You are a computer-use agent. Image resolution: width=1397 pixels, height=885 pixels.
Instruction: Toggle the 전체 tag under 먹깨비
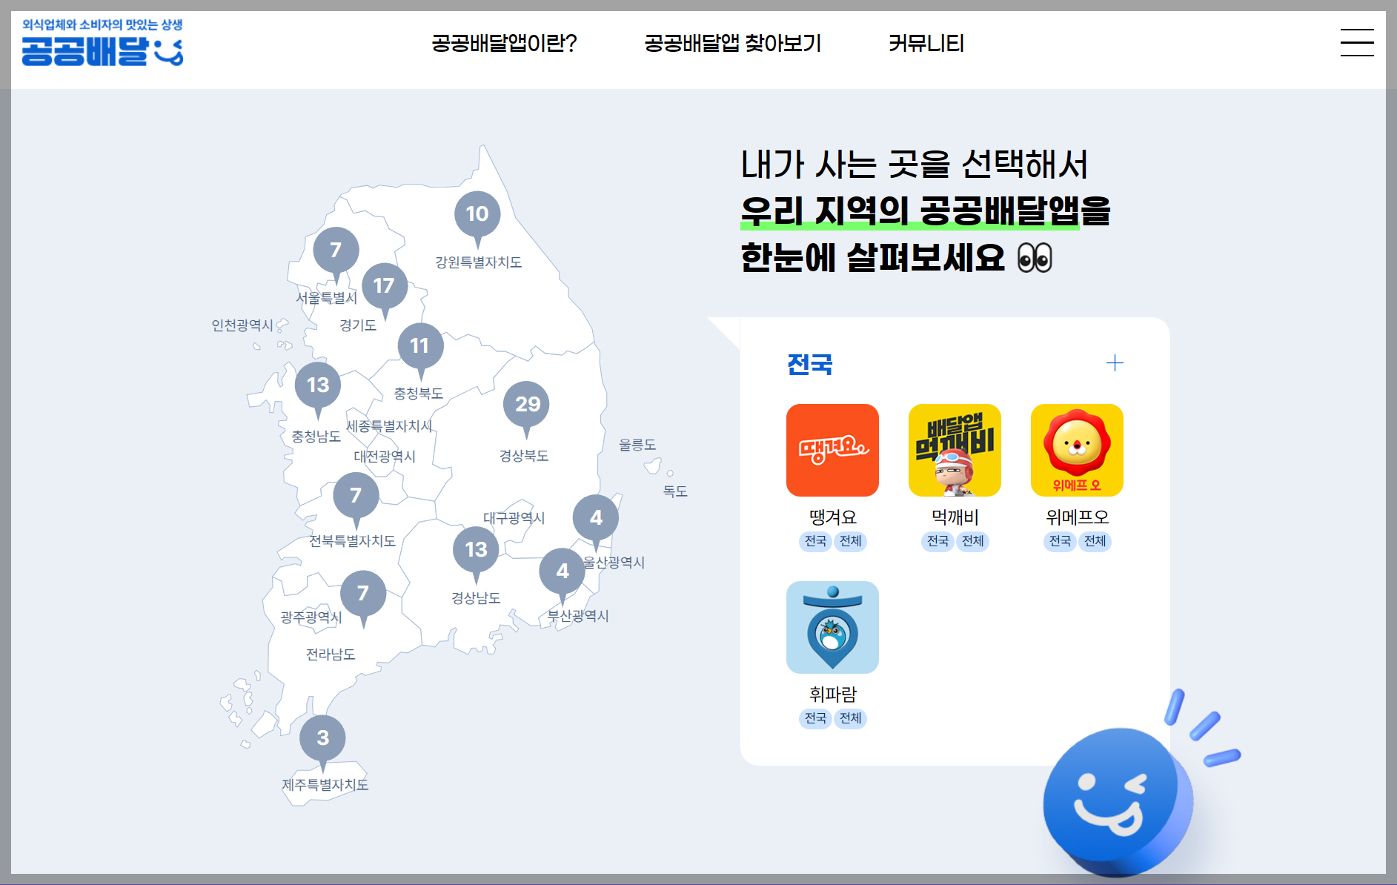pos(973,542)
